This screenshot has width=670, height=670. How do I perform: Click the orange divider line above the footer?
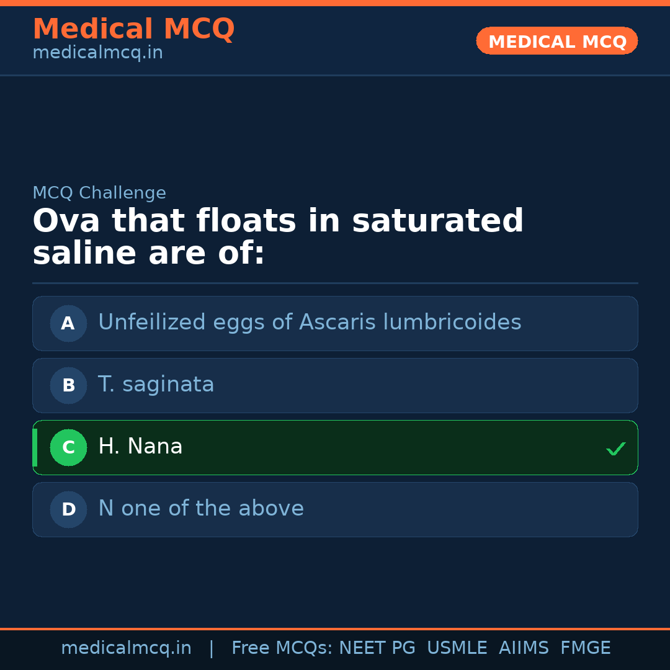point(335,628)
